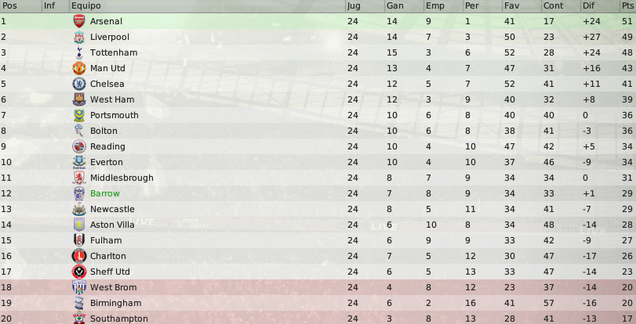Click the Man Utd club crest

tap(79, 68)
